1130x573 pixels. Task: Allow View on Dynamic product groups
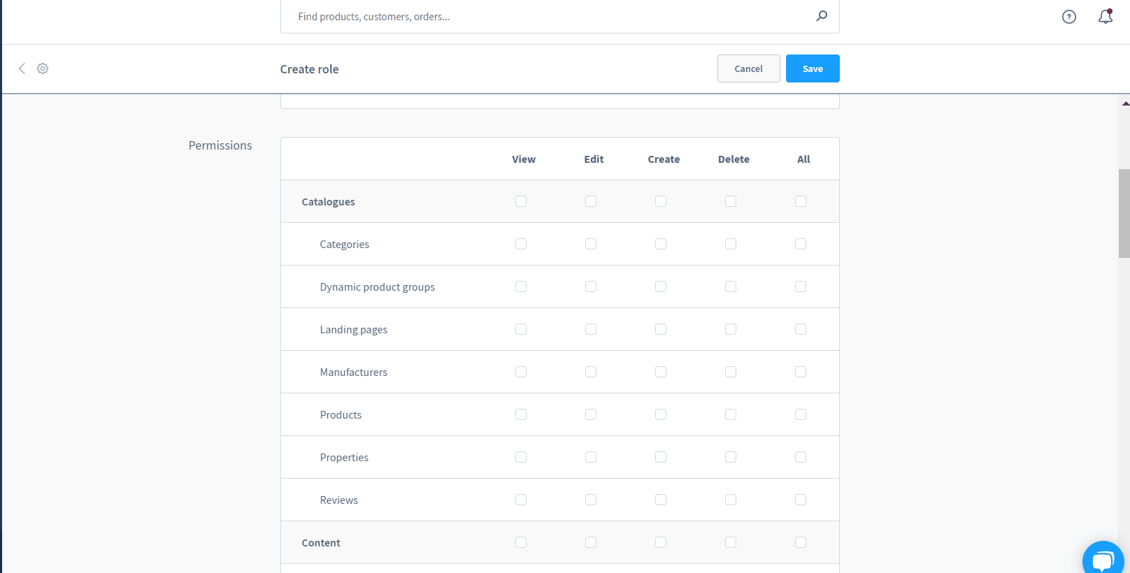point(521,286)
